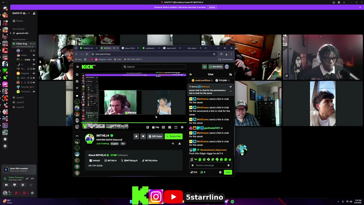Open the Kick following heart outline icon
This screenshot has height=205, width=364.
77,88
